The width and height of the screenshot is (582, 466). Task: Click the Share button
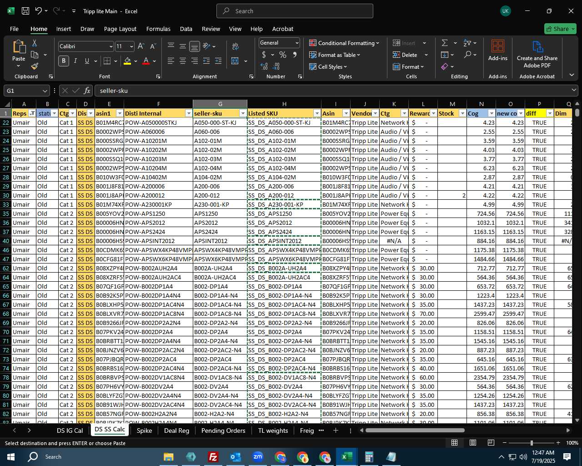[x=560, y=29]
